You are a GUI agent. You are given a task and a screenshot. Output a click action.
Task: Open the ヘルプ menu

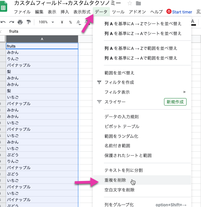point(156,12)
